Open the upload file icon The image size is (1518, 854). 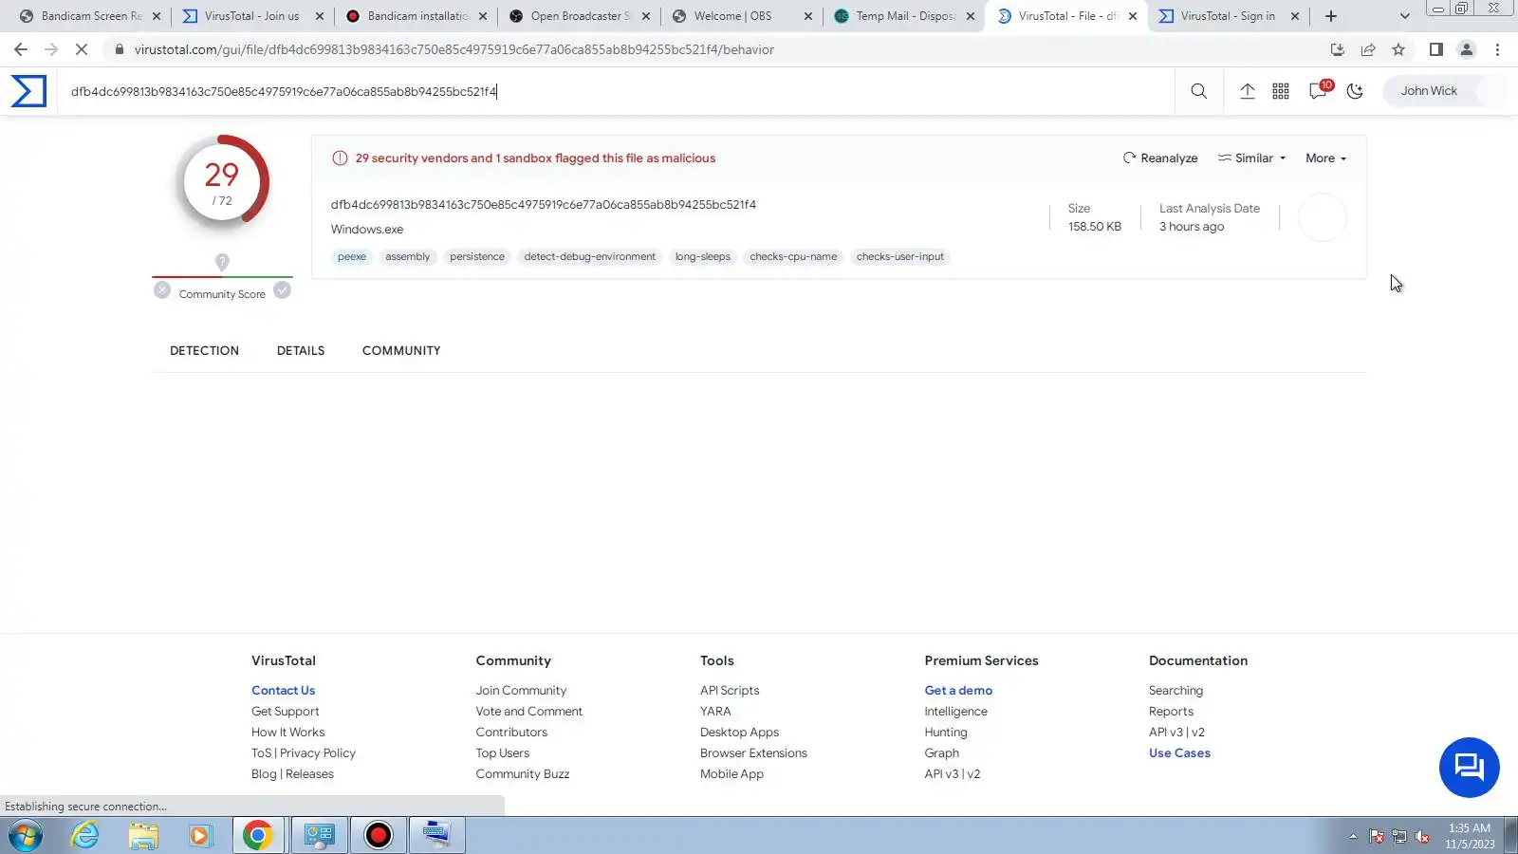click(x=1248, y=91)
